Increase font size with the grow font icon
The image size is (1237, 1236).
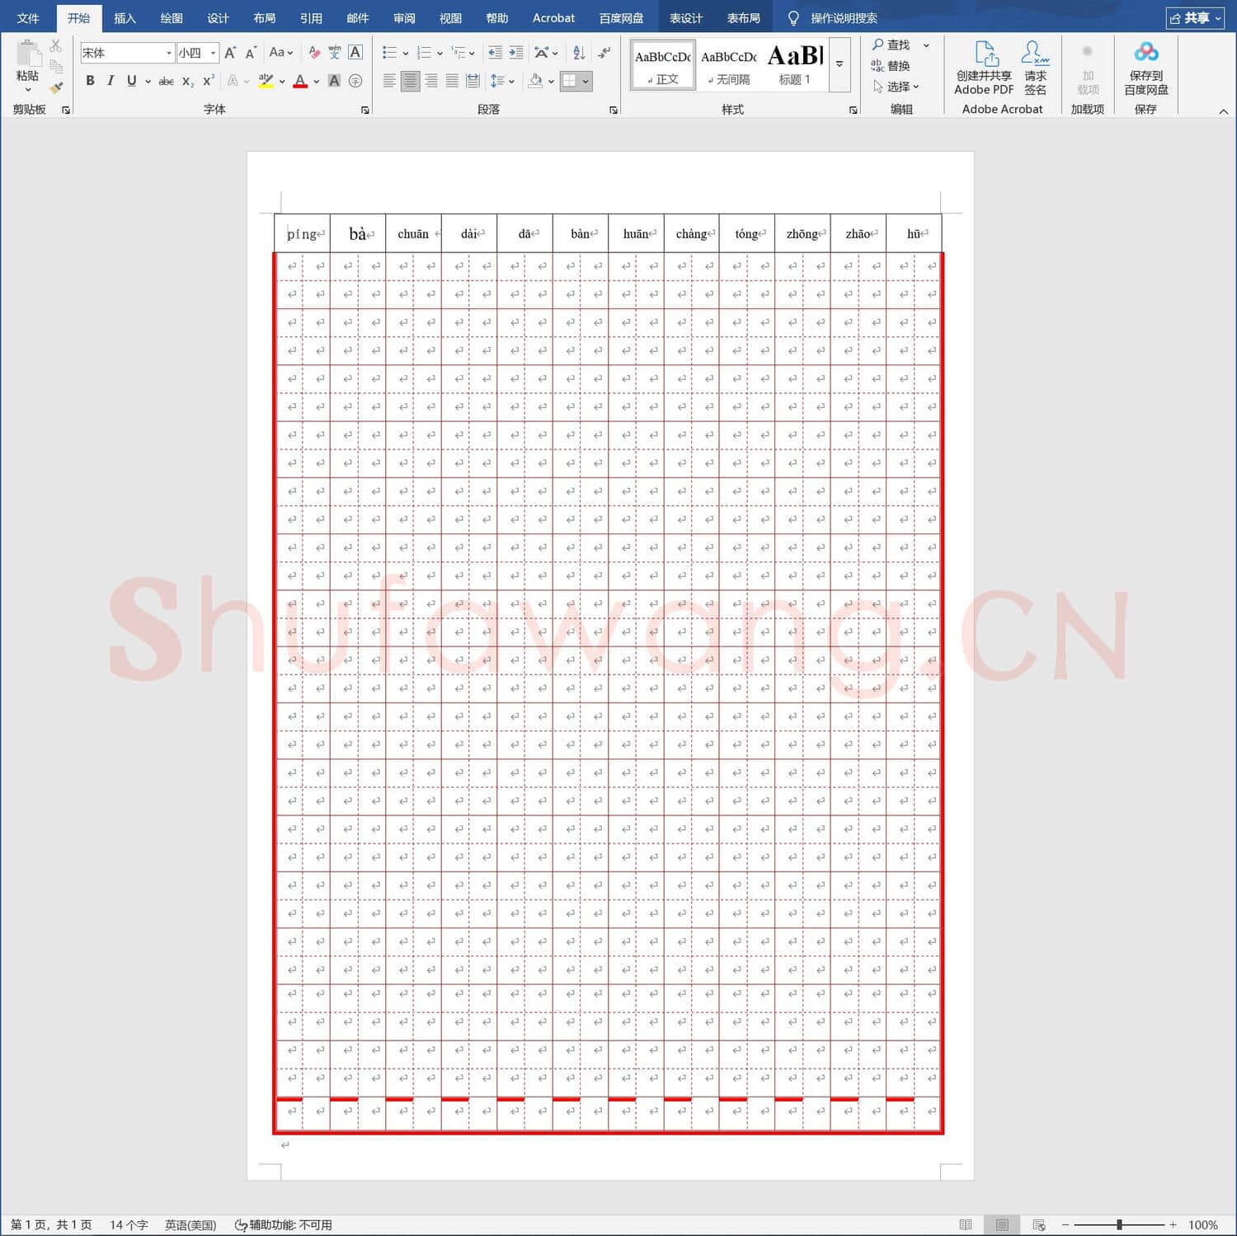(230, 53)
